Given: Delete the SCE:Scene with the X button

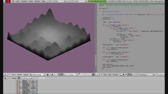Looking at the screenshot, I should [x=86, y=1].
